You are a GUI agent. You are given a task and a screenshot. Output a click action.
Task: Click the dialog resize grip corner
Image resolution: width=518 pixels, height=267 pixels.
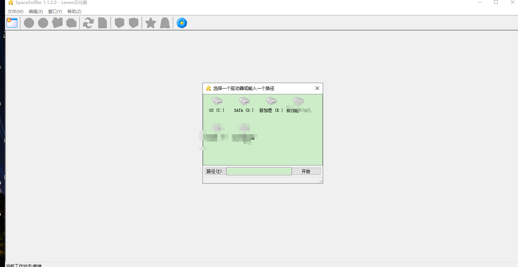(x=321, y=181)
